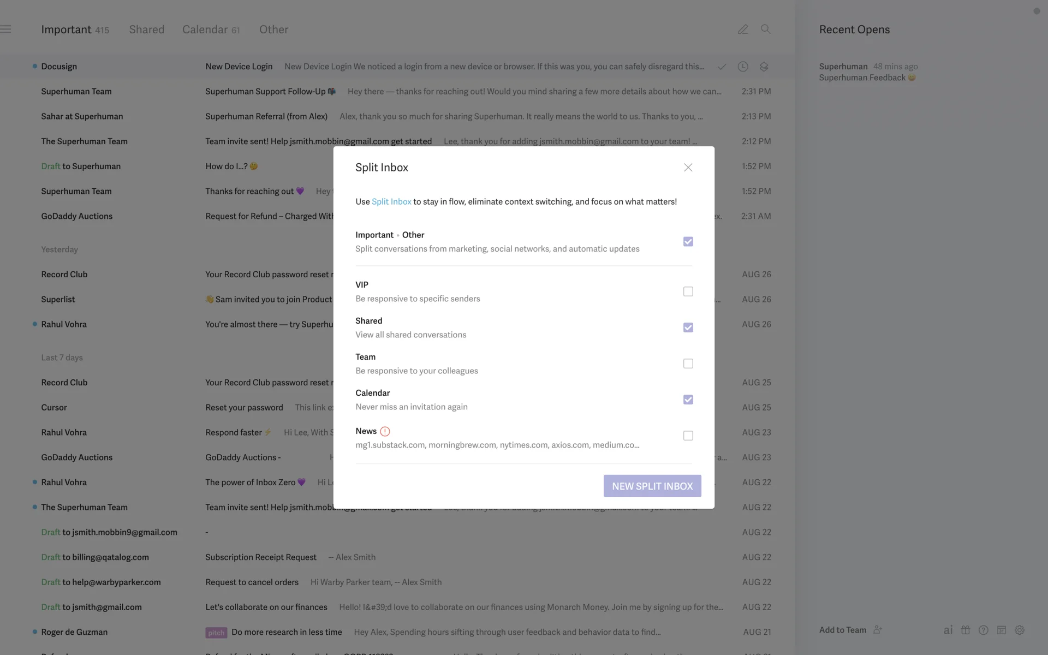Disable the Important/Other split checkbox
The width and height of the screenshot is (1048, 655).
coord(688,242)
